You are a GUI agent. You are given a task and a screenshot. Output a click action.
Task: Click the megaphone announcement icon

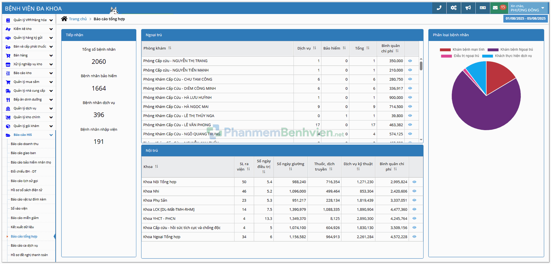point(468,8)
